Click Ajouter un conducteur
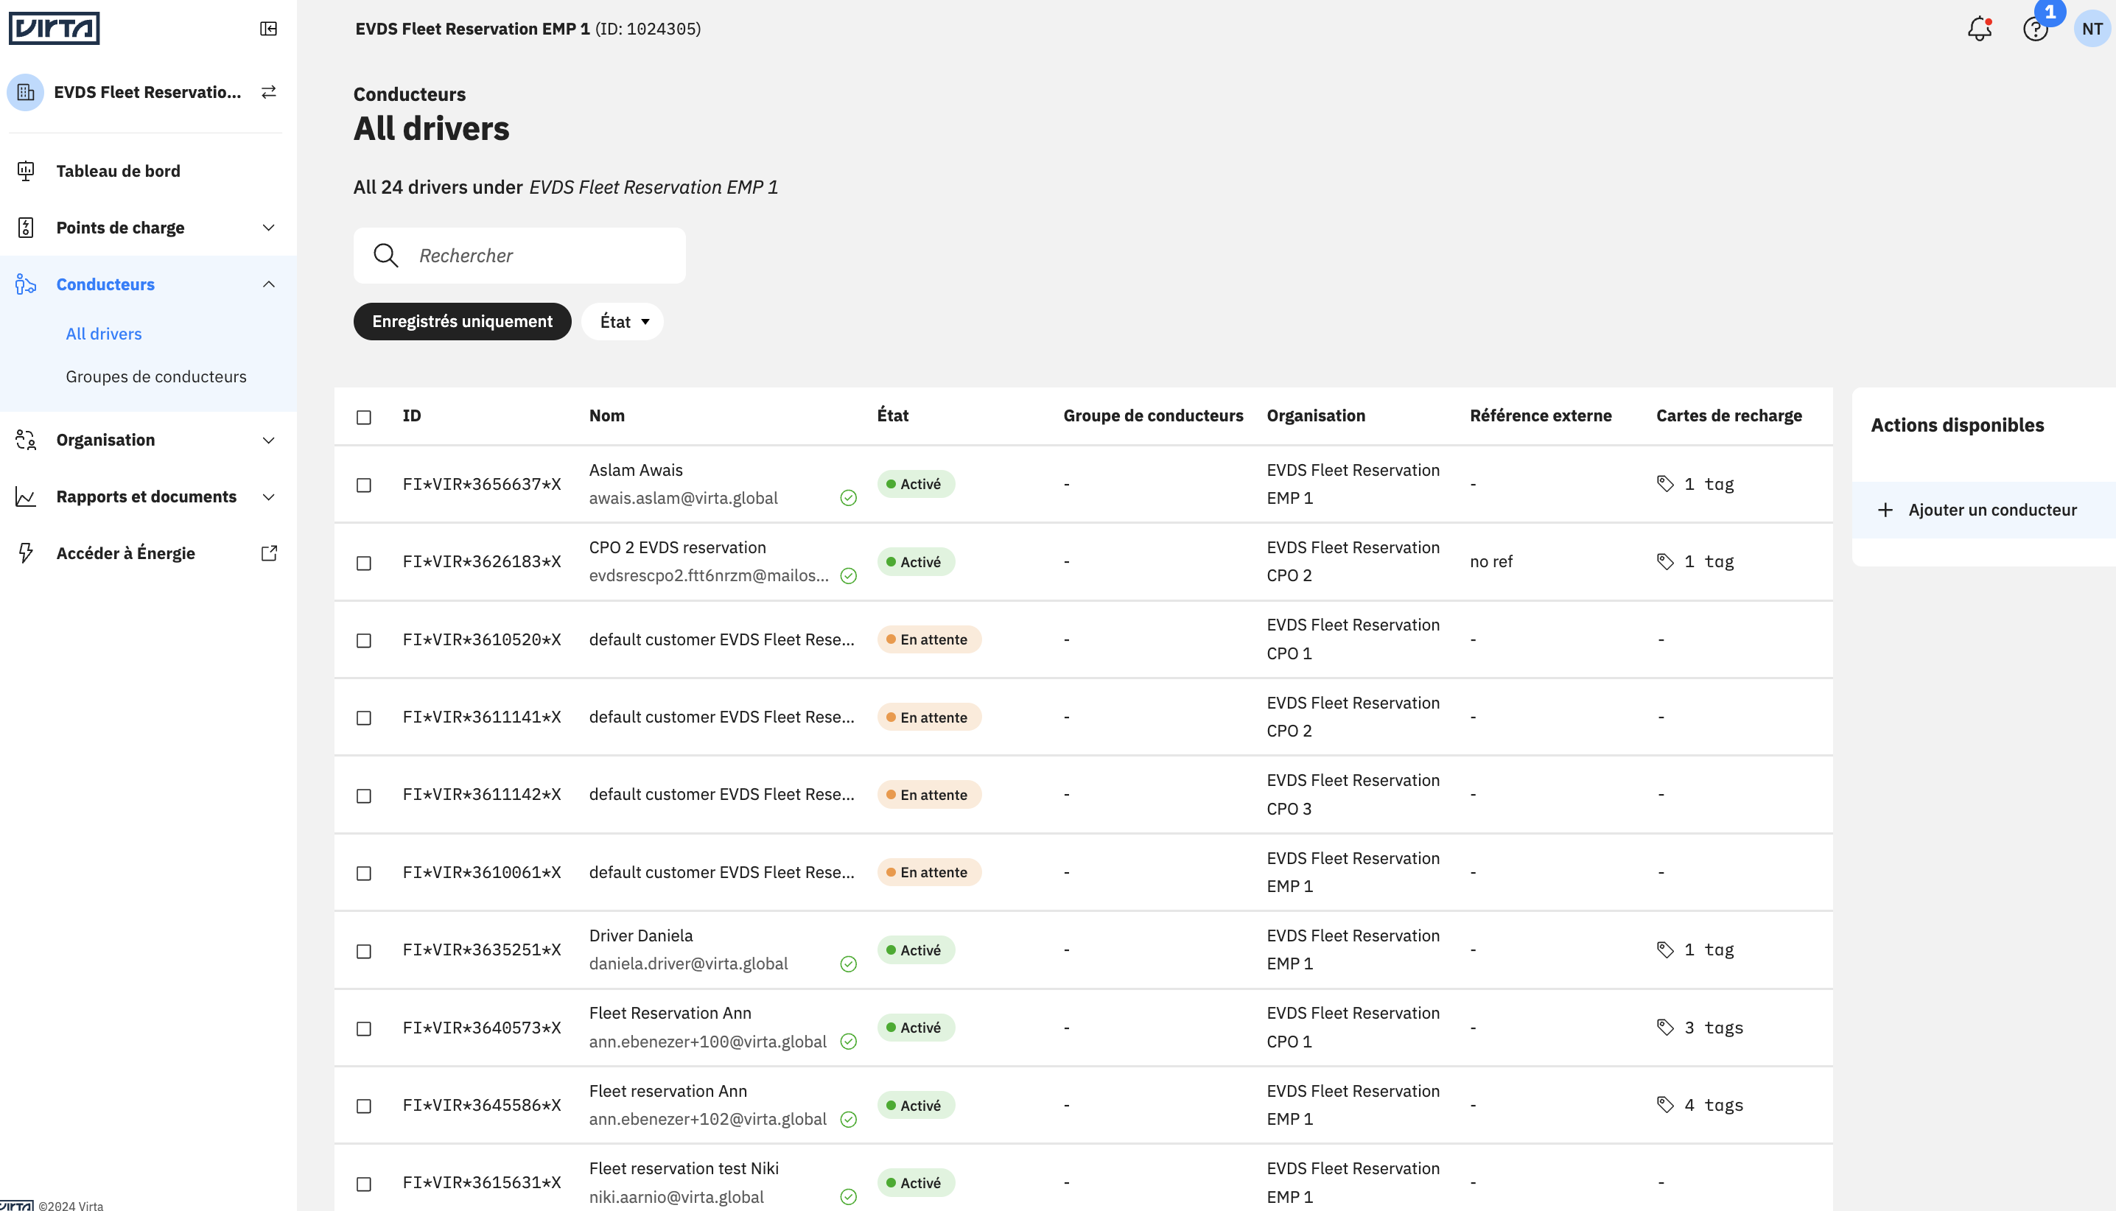Image resolution: width=2116 pixels, height=1211 pixels. click(x=1983, y=510)
